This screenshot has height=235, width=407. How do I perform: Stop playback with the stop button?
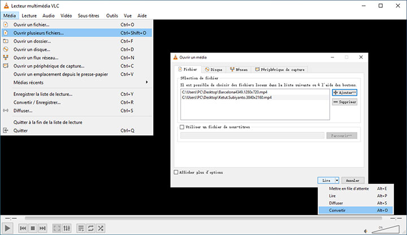[x=33, y=228]
